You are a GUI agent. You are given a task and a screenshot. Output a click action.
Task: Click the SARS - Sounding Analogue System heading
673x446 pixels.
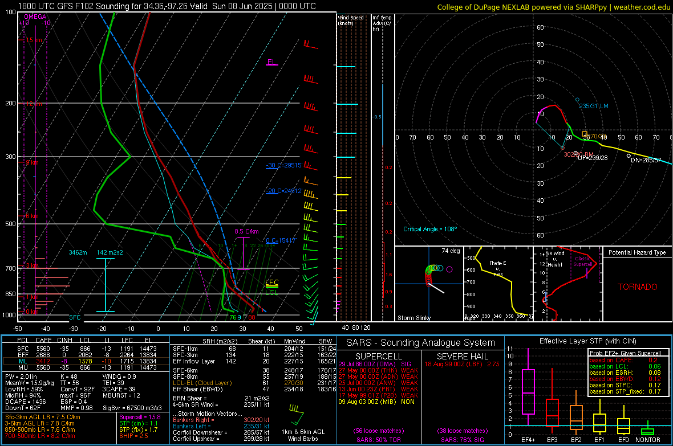click(421, 343)
